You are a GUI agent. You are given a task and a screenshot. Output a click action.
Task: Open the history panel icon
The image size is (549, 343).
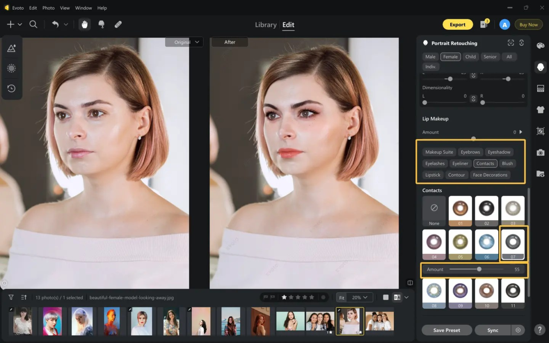click(x=11, y=88)
